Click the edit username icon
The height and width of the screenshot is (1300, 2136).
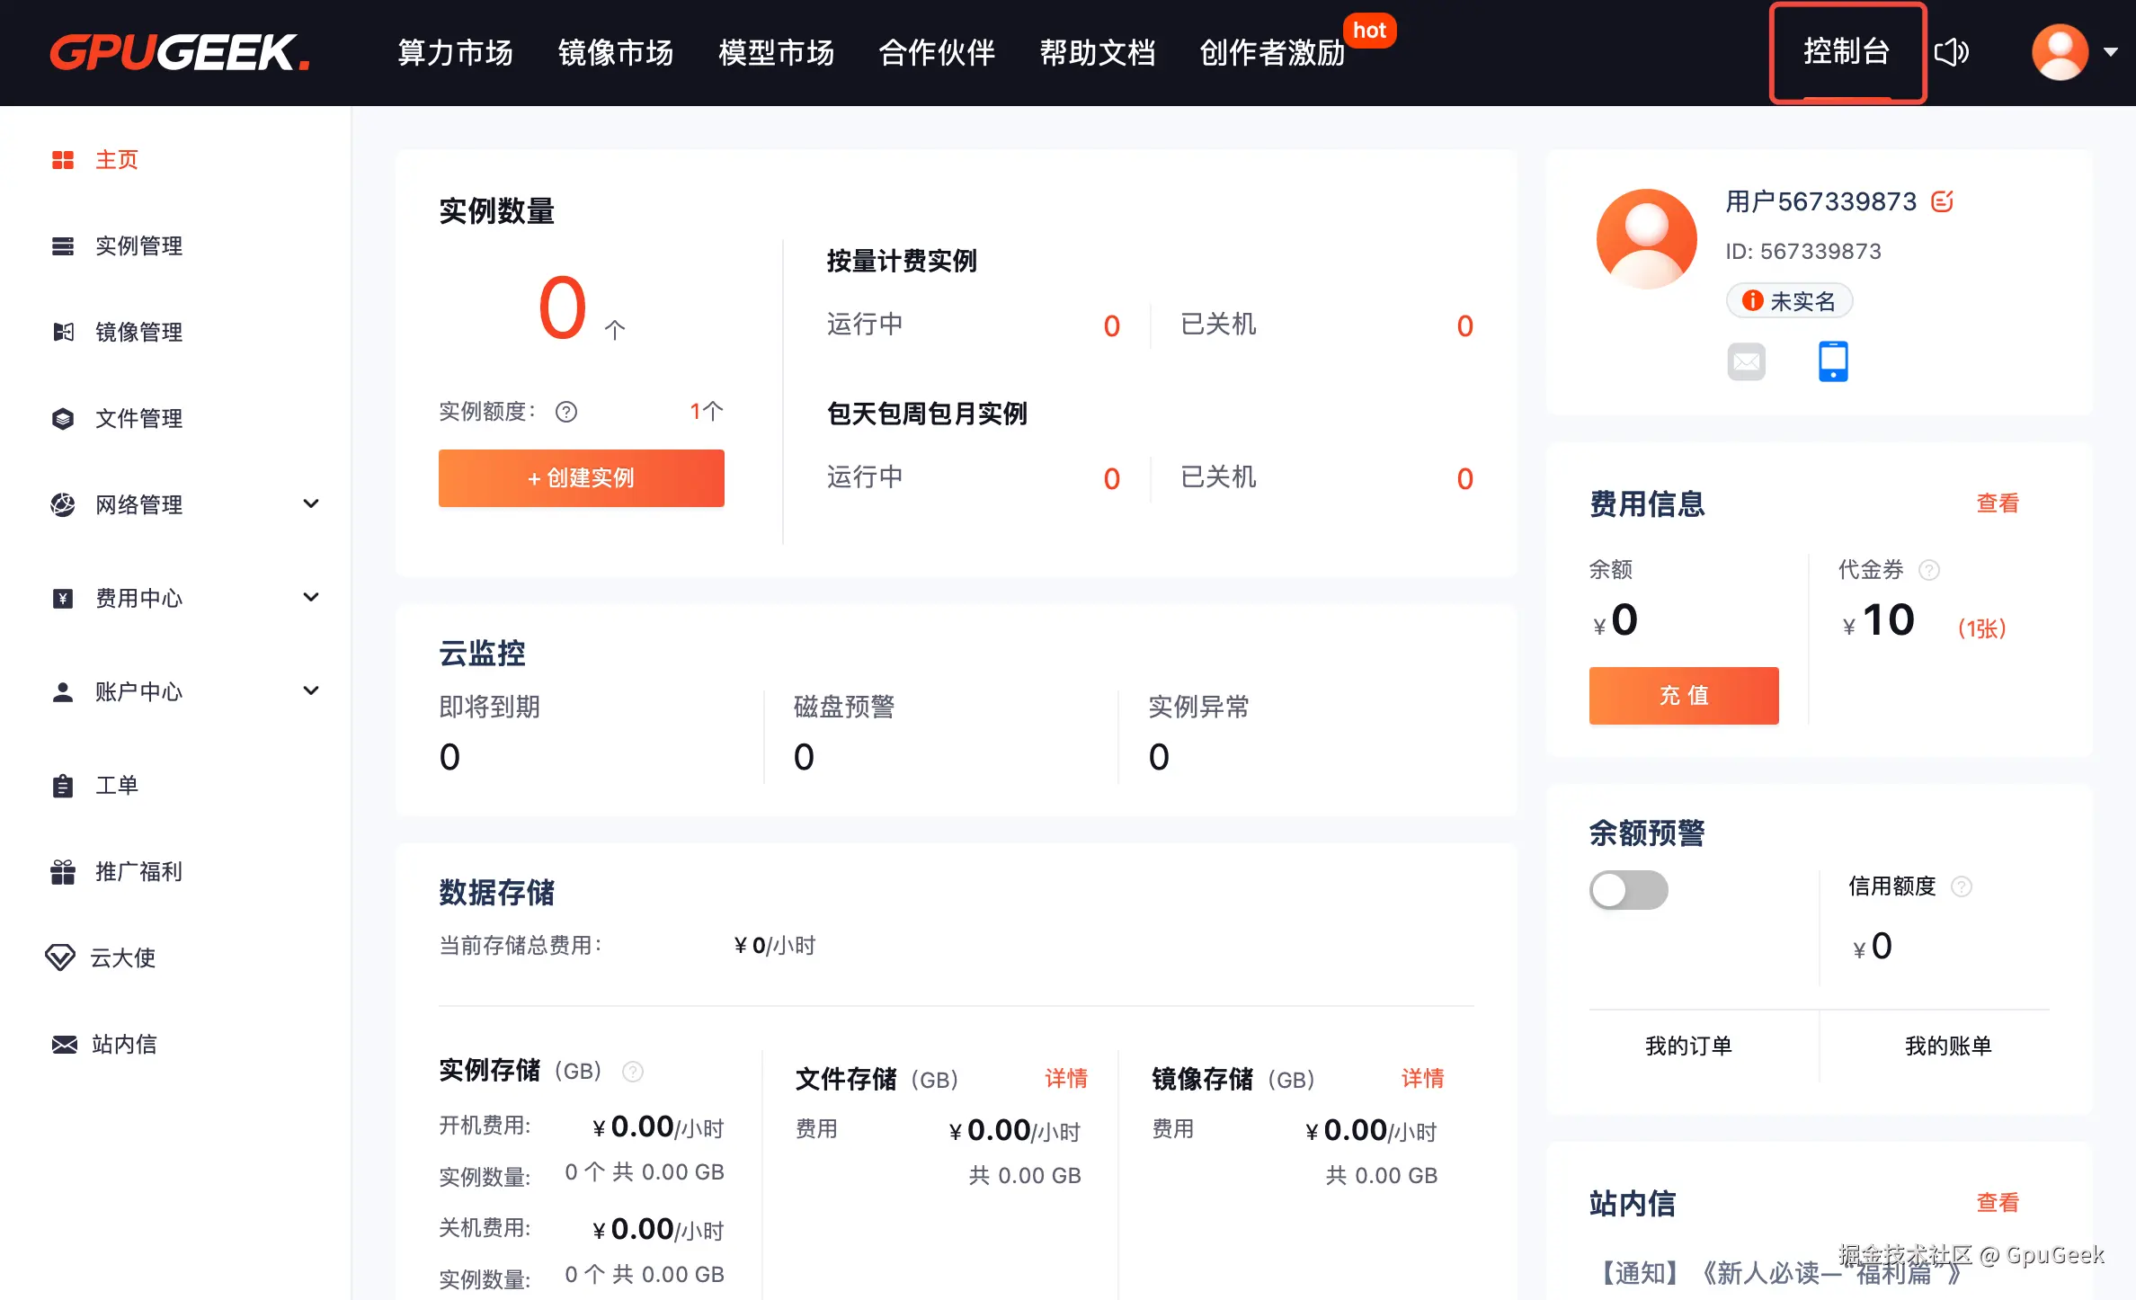[x=1943, y=201]
